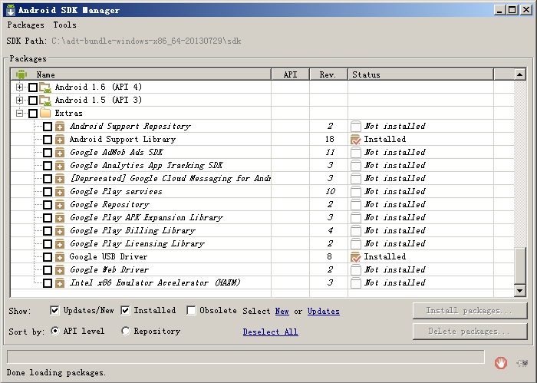537x383 pixels.
Task: Click the Deselect All link
Action: (x=270, y=332)
